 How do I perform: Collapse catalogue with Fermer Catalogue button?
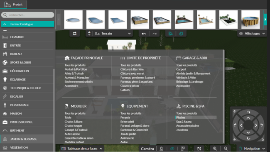pos(27,24)
